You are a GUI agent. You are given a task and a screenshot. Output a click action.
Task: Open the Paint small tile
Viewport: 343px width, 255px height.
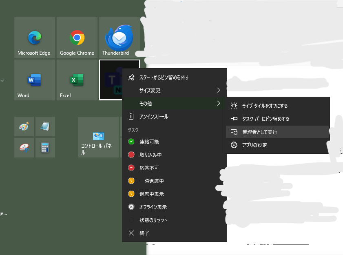(24, 126)
